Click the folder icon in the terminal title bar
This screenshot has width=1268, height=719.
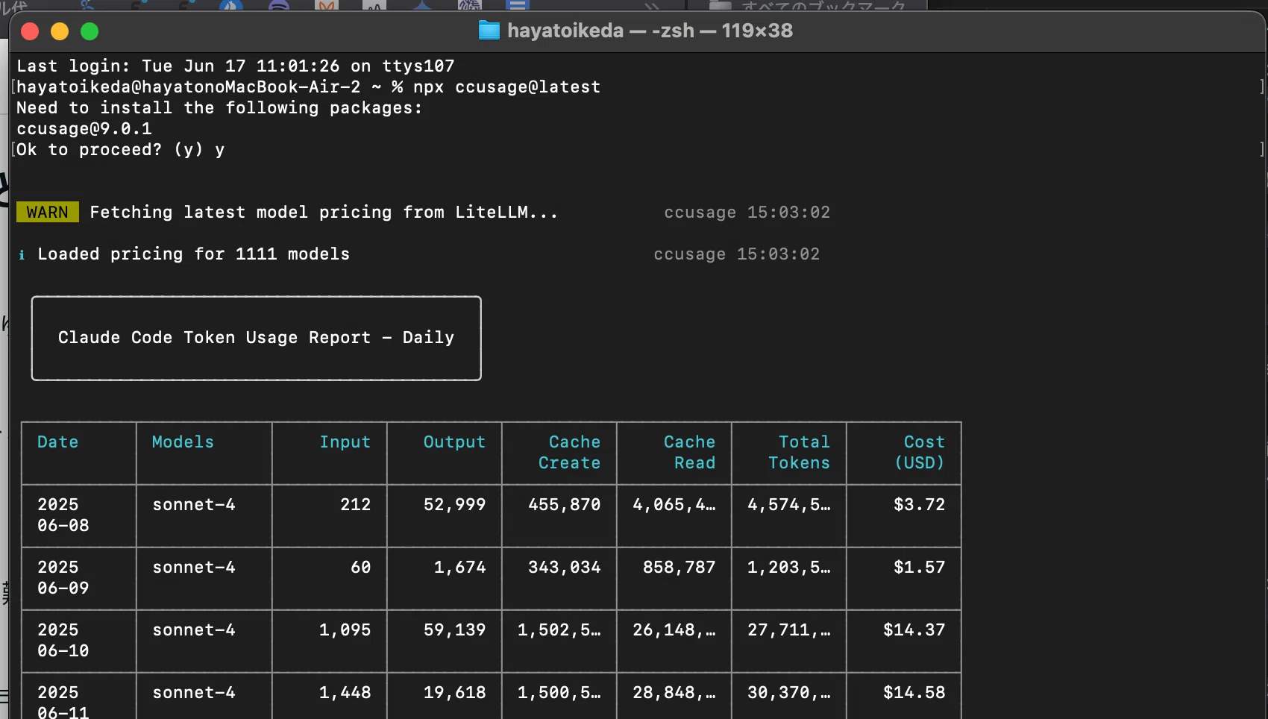[x=489, y=31]
